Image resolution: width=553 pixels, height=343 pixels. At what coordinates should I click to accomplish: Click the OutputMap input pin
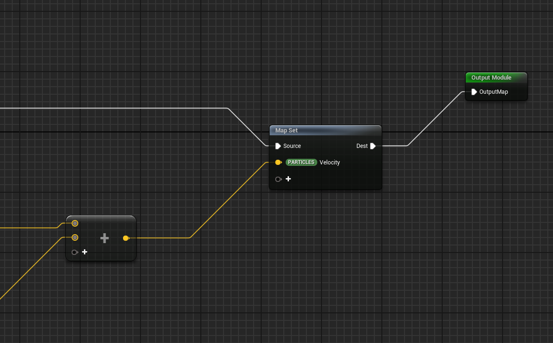point(474,92)
